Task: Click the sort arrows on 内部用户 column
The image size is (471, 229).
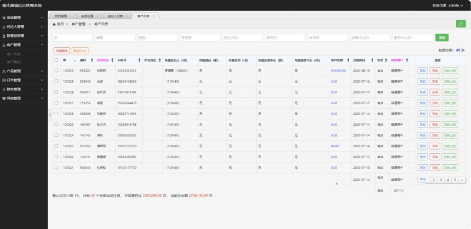Action: click(x=407, y=60)
